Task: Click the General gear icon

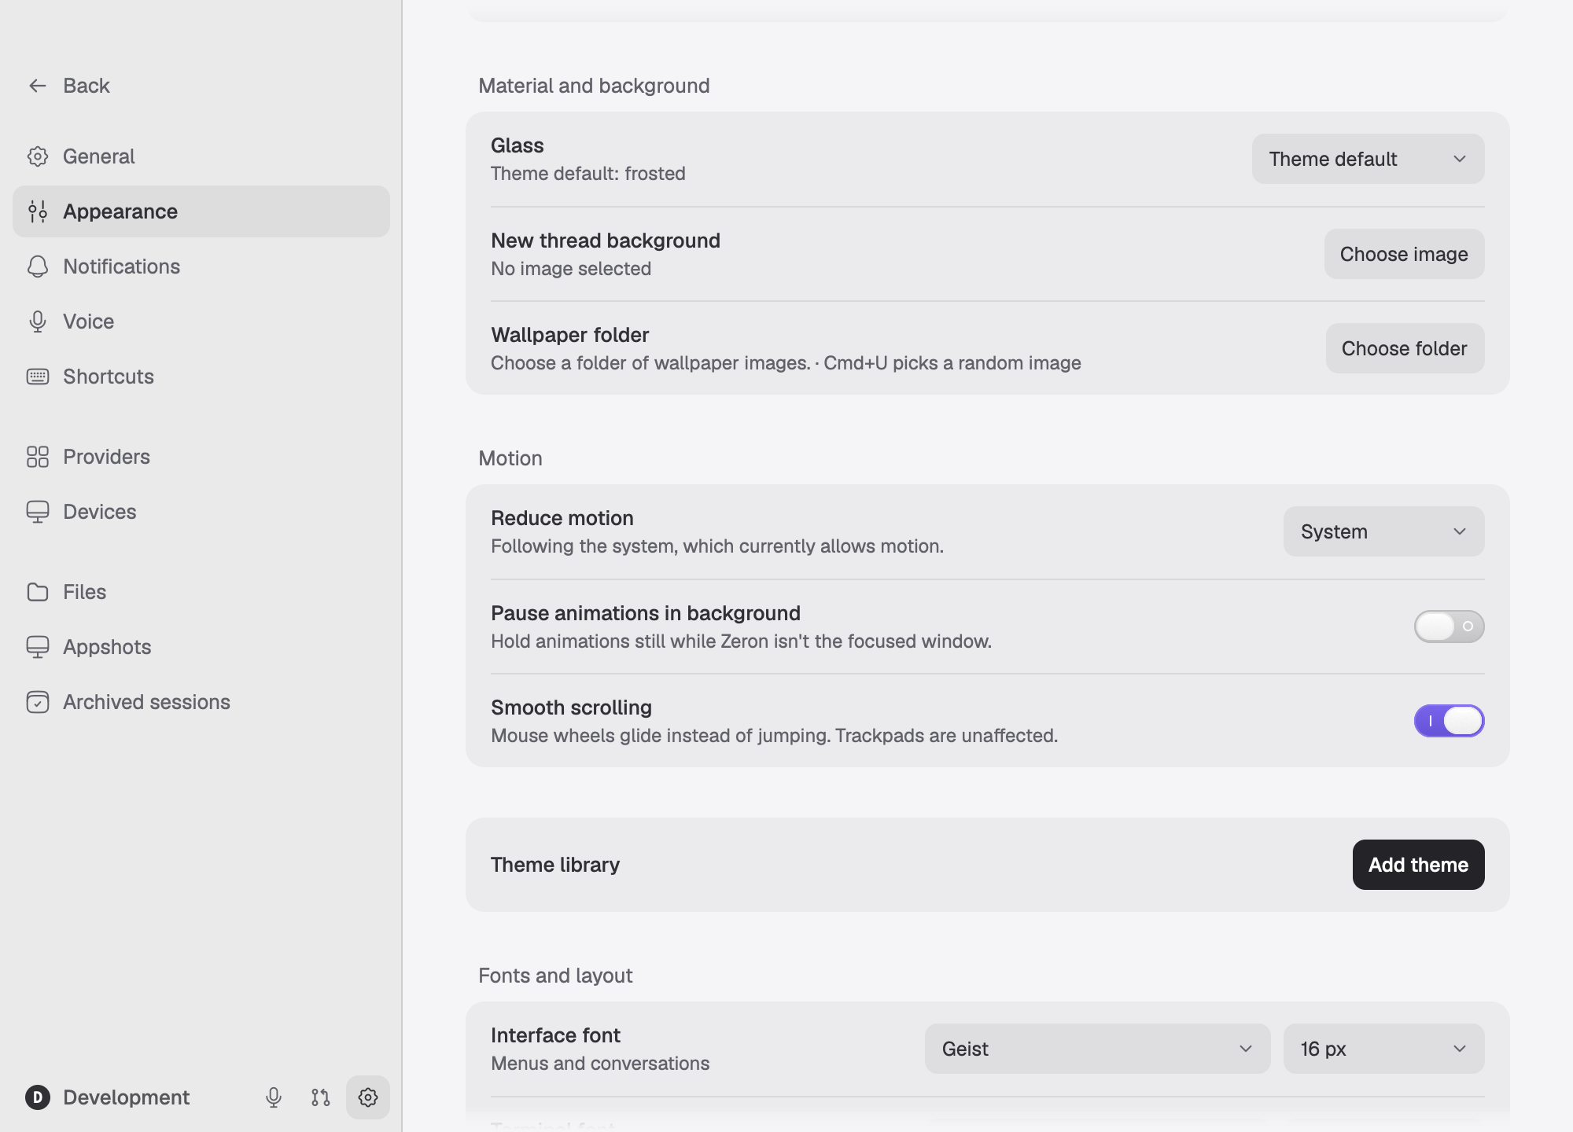Action: [x=38, y=156]
